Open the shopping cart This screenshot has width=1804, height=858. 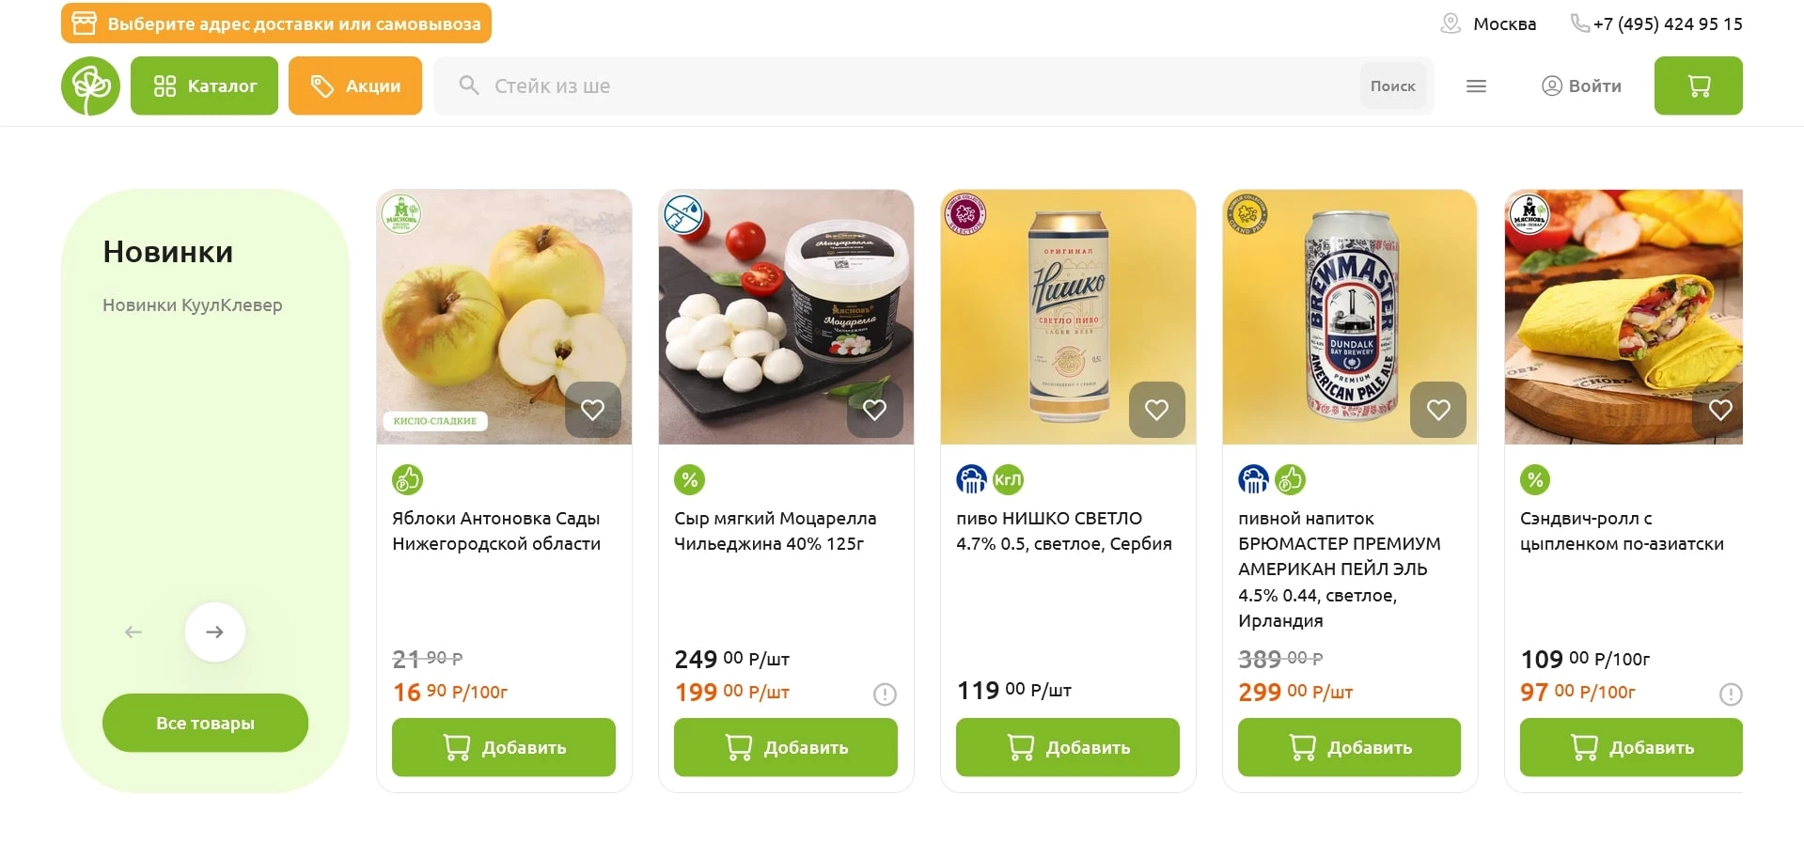[x=1698, y=86]
